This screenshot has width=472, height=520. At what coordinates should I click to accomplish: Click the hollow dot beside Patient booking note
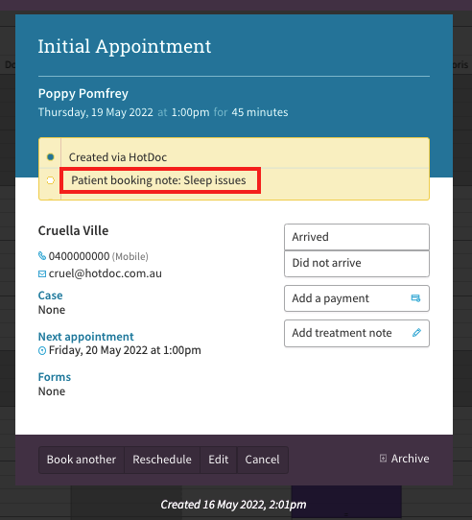tap(51, 180)
